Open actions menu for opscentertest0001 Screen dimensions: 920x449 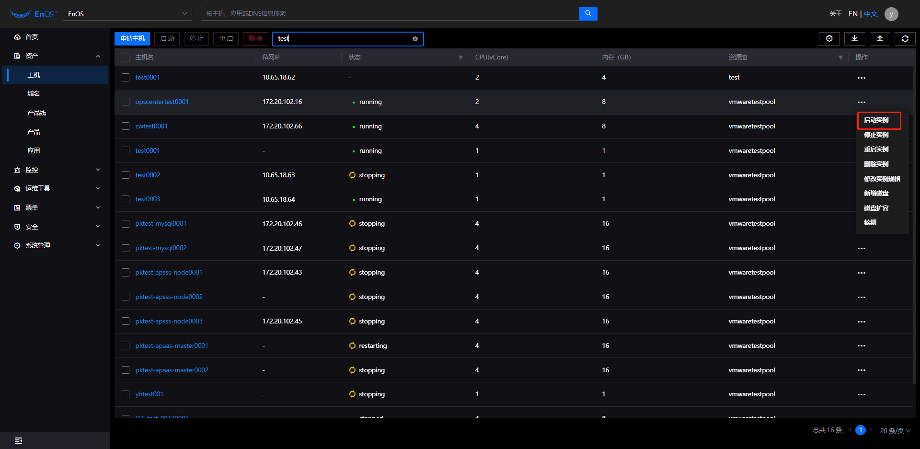(861, 102)
